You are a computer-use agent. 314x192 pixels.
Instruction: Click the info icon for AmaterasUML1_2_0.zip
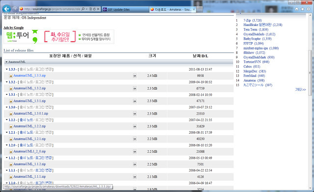click(135, 151)
